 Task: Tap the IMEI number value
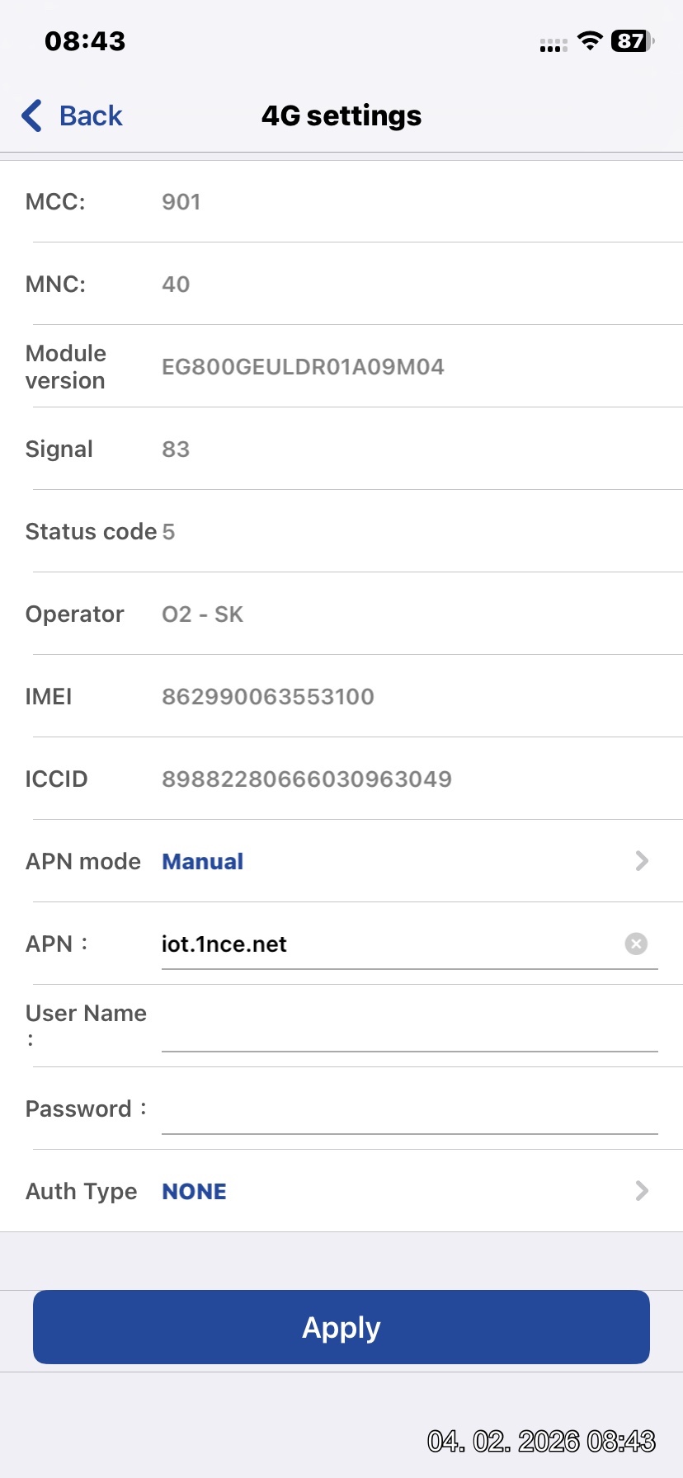[268, 696]
